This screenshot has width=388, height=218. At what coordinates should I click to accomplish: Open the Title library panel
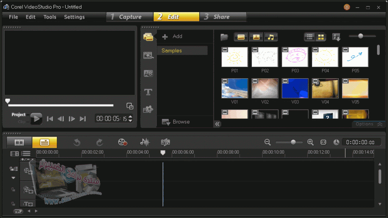[148, 92]
